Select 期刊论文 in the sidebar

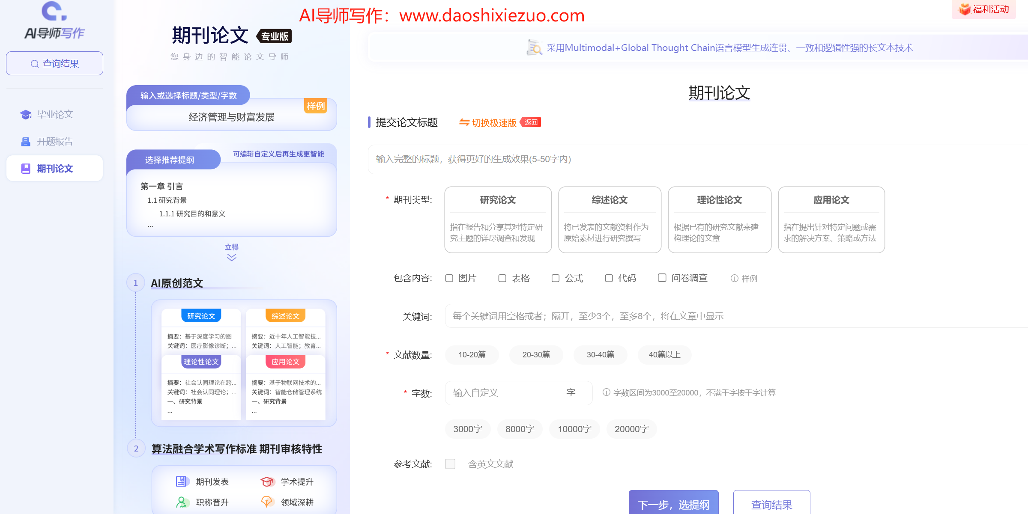(54, 169)
